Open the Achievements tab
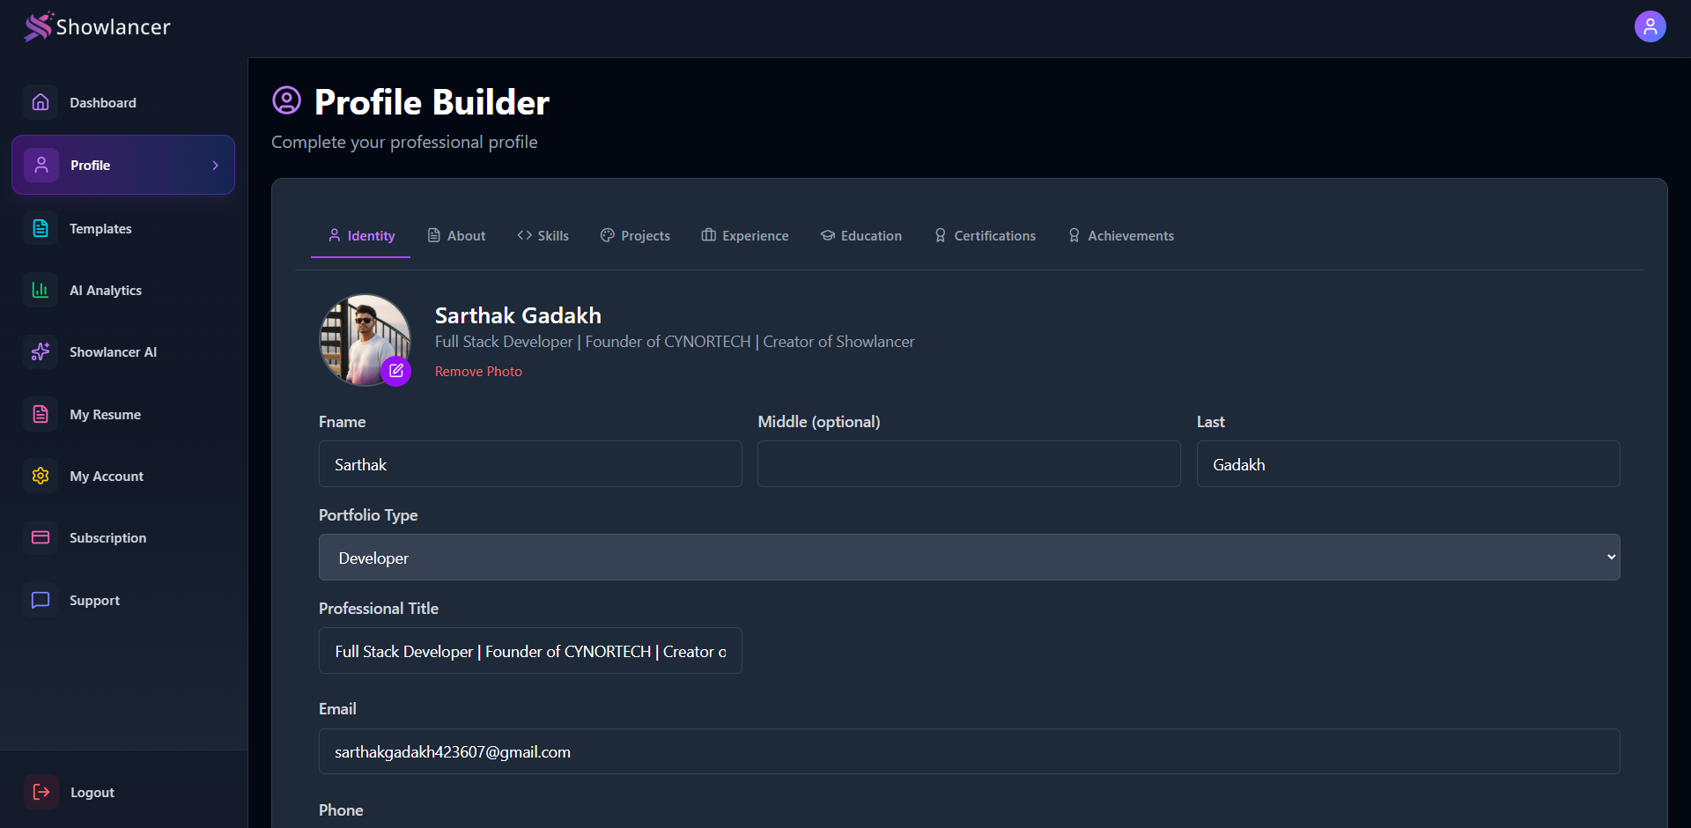 pos(1120,236)
